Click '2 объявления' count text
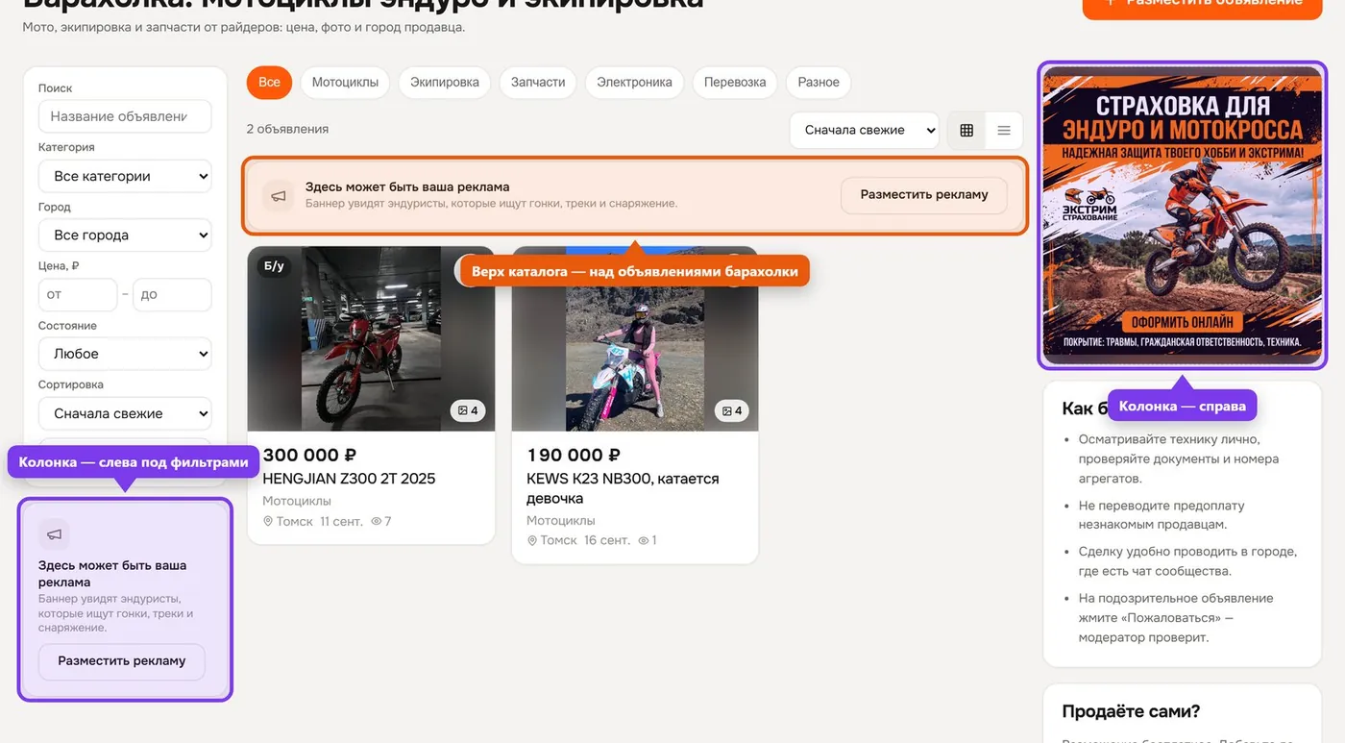Image resolution: width=1345 pixels, height=743 pixels. (287, 129)
